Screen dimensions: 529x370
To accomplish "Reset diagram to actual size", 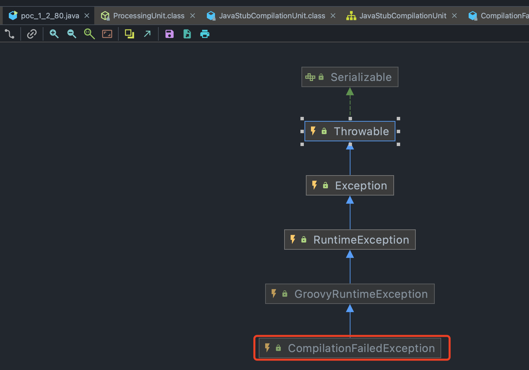I will (x=89, y=34).
